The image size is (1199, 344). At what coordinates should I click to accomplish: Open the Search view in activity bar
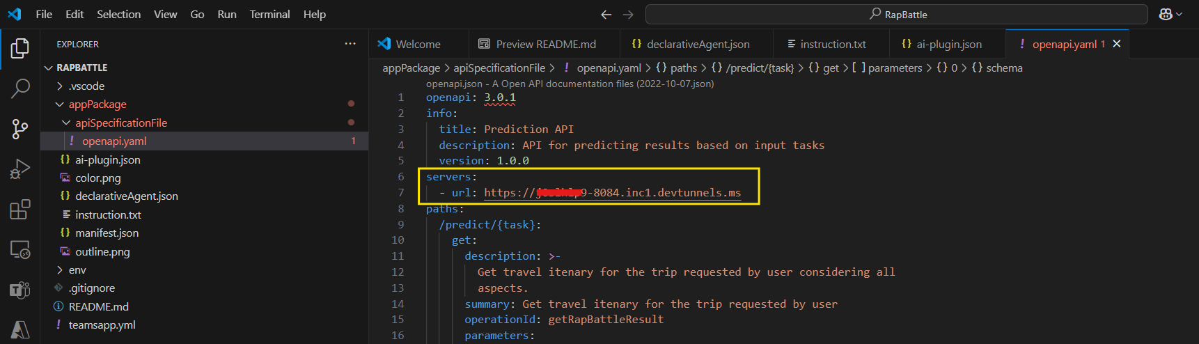(20, 88)
